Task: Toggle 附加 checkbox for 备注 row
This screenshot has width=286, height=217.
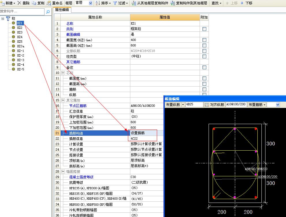Action: click(204, 68)
